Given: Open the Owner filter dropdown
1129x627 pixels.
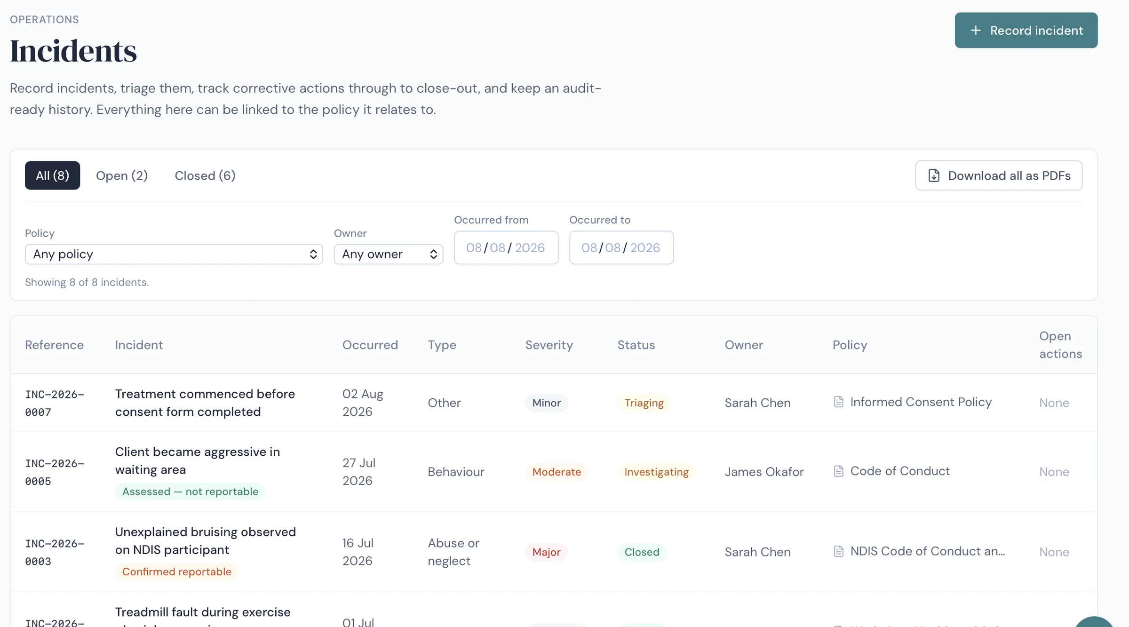Looking at the screenshot, I should (388, 254).
